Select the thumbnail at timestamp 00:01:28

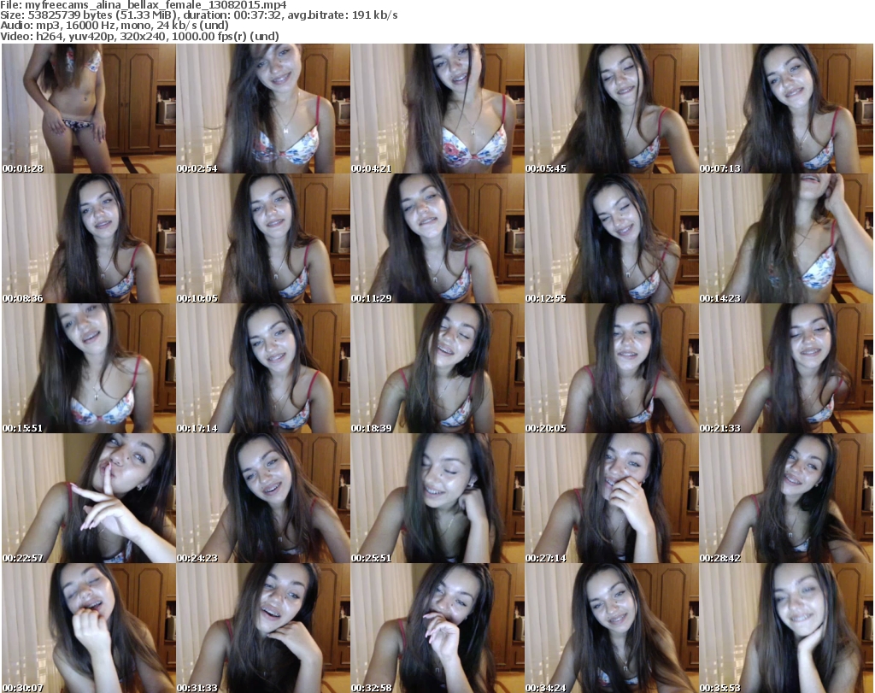(x=89, y=109)
